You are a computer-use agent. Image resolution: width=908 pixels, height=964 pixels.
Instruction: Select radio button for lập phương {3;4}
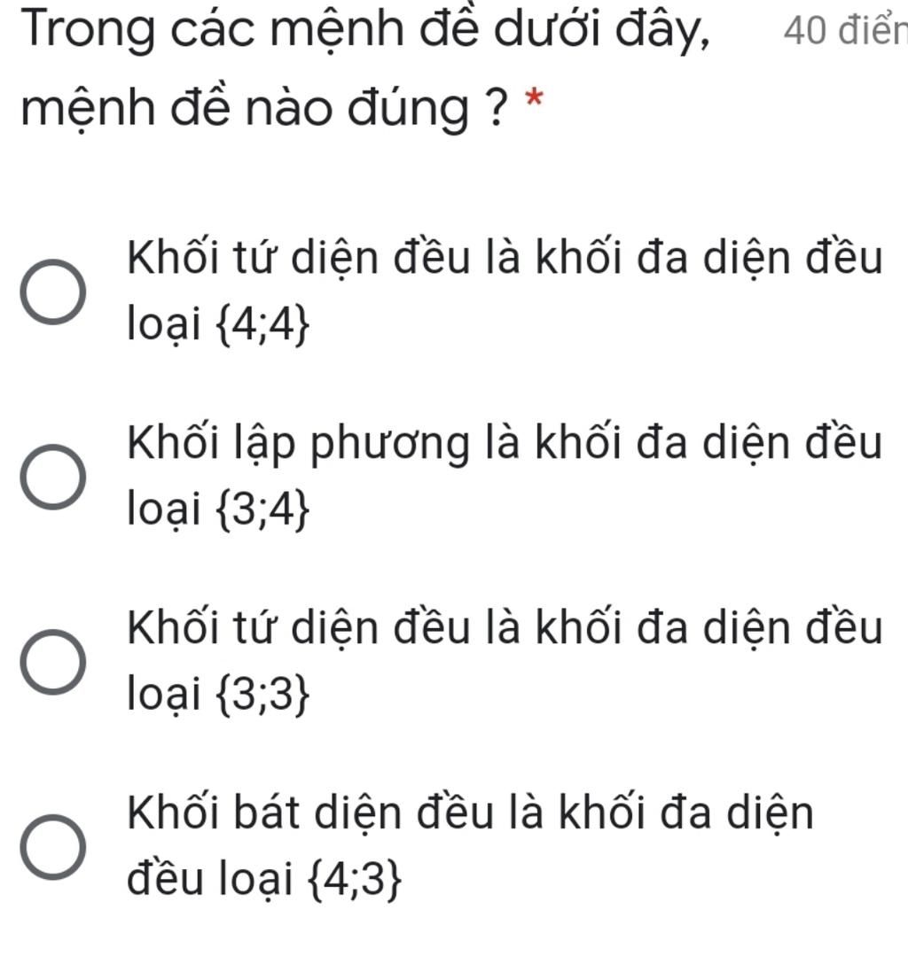(53, 477)
